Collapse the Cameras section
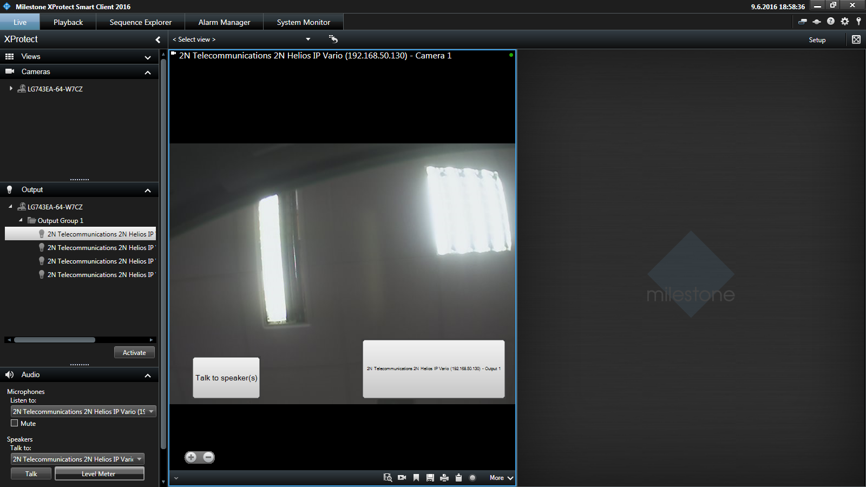Screen dimensions: 866x487 tap(147, 72)
